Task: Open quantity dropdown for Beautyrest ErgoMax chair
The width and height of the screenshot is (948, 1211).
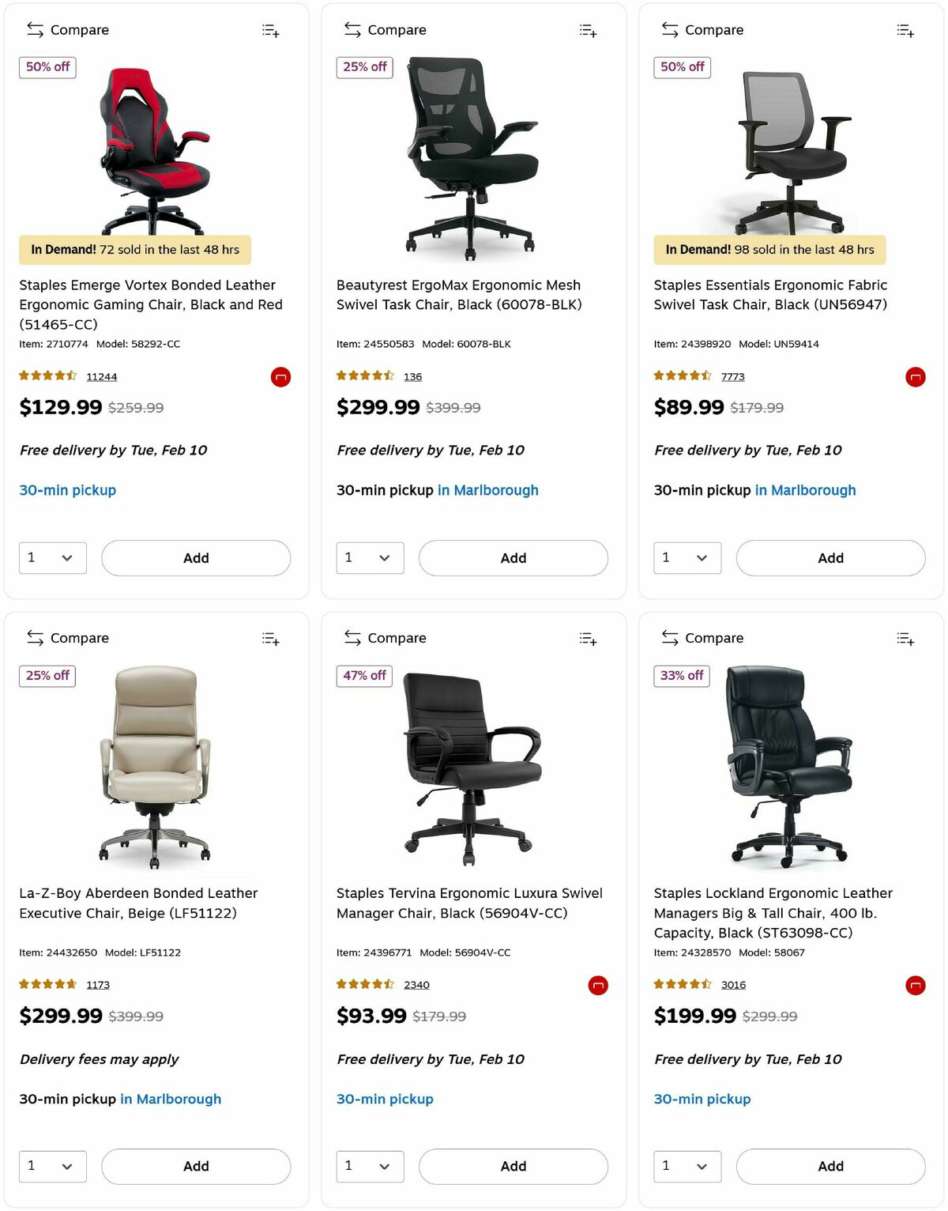Action: pos(370,558)
